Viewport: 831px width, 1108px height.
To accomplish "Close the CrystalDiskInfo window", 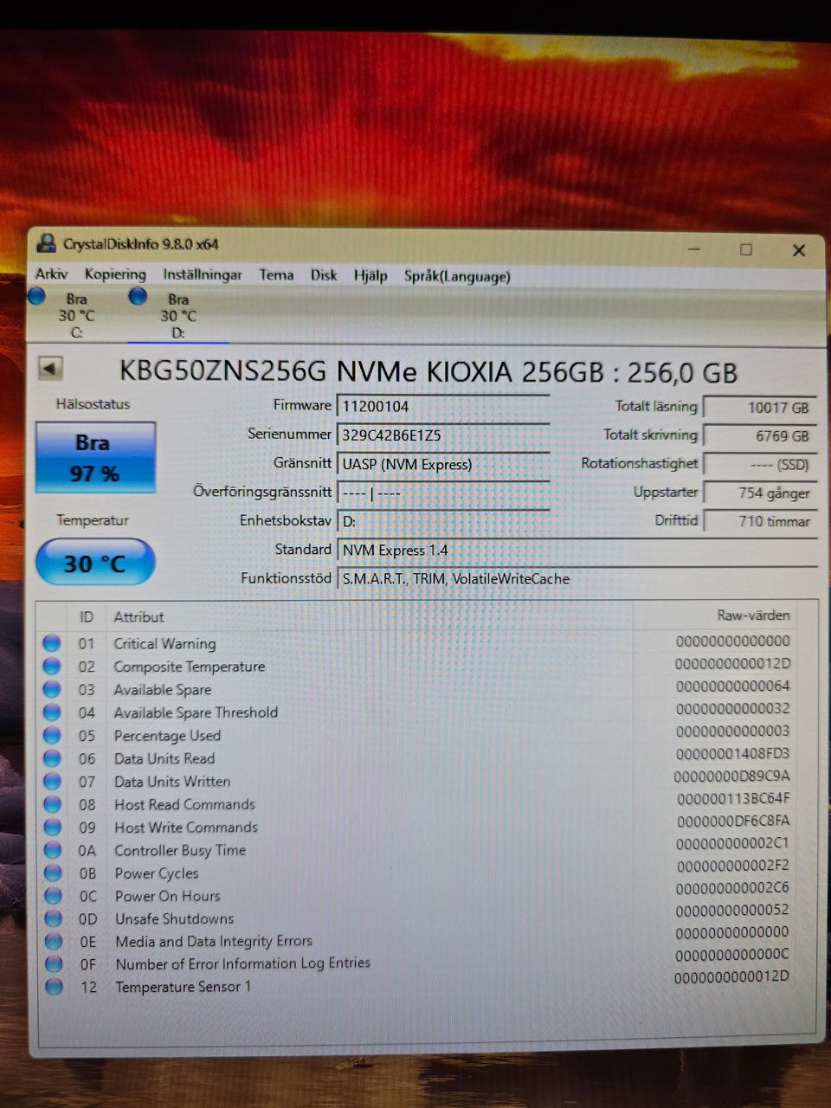I will click(x=799, y=250).
